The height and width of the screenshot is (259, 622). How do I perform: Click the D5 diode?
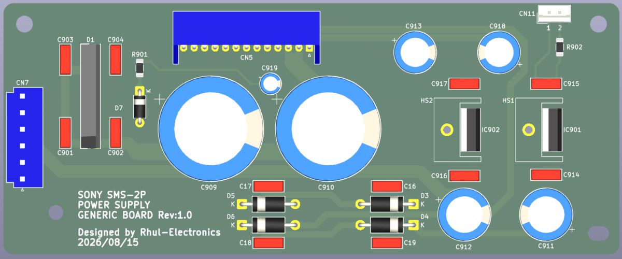[268, 204]
